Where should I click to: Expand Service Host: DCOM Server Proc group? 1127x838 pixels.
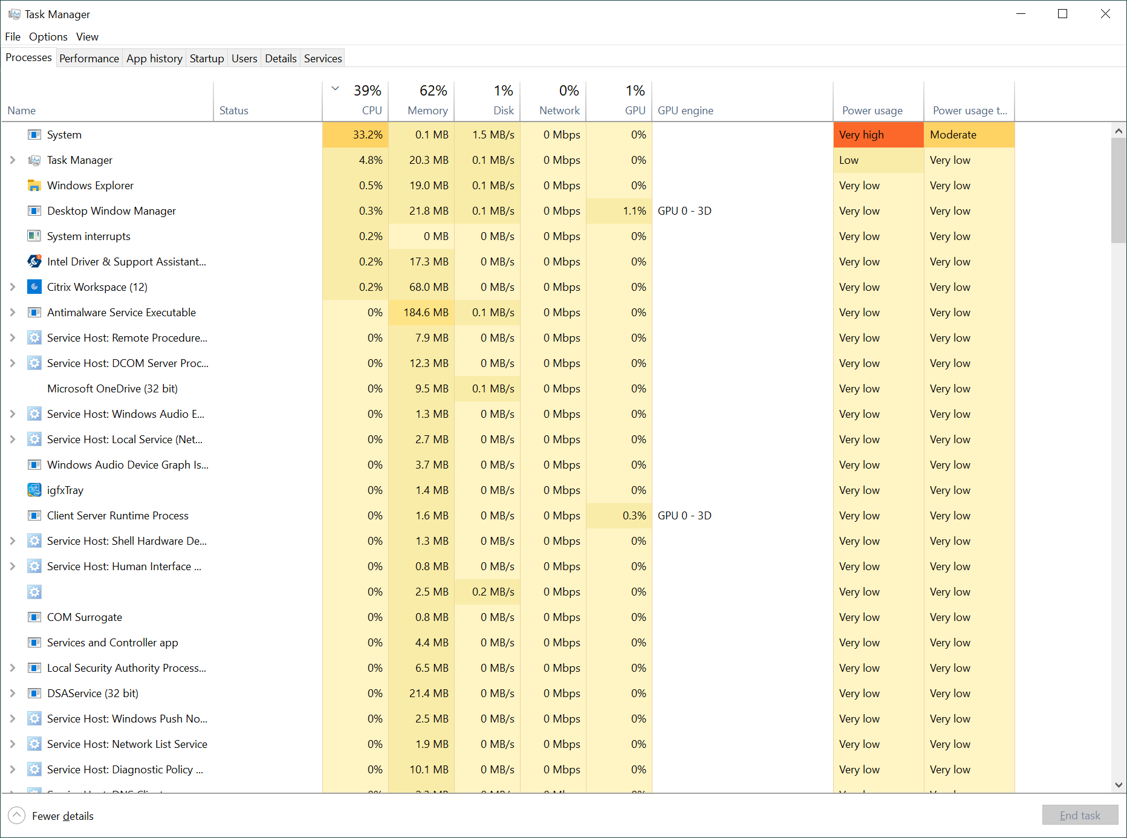click(x=12, y=363)
